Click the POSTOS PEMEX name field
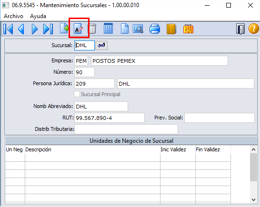Screen dimensions: 260x207 coord(160,61)
